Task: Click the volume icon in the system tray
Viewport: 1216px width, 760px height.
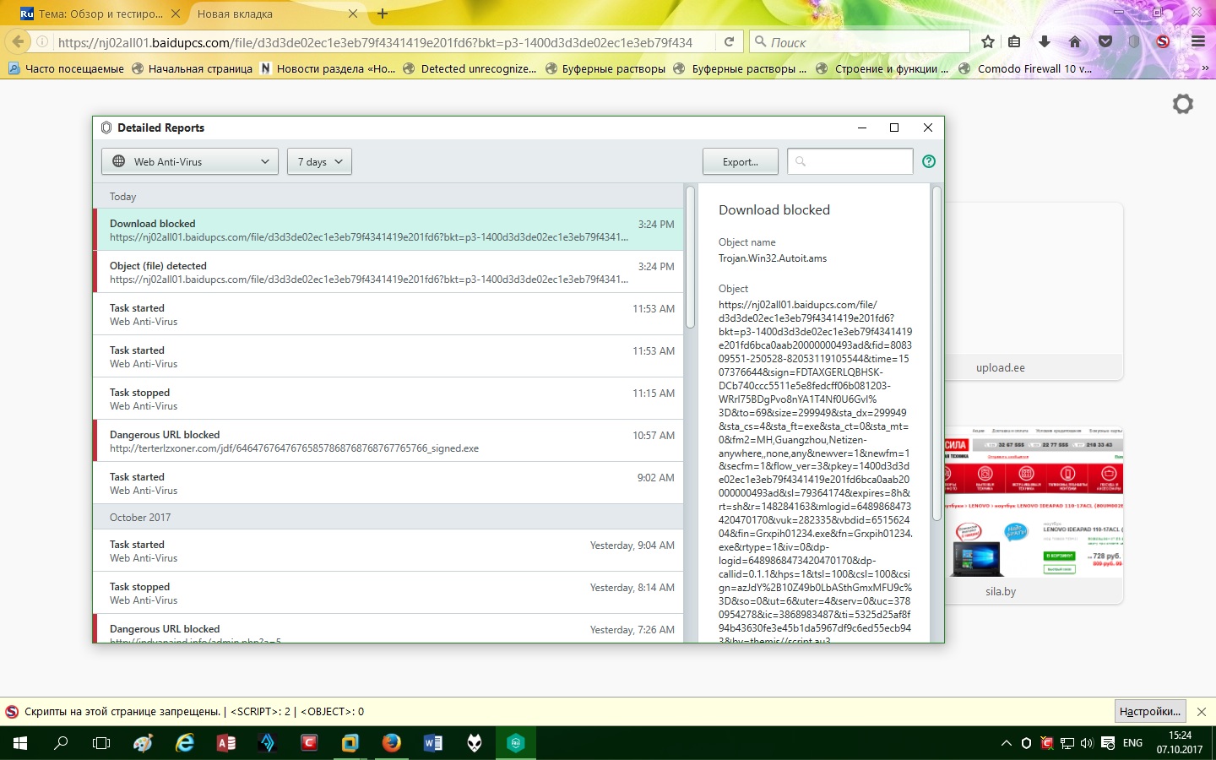Action: (x=1087, y=743)
